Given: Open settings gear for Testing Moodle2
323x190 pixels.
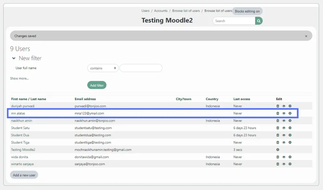Looking at the screenshot, I should 278,150.
